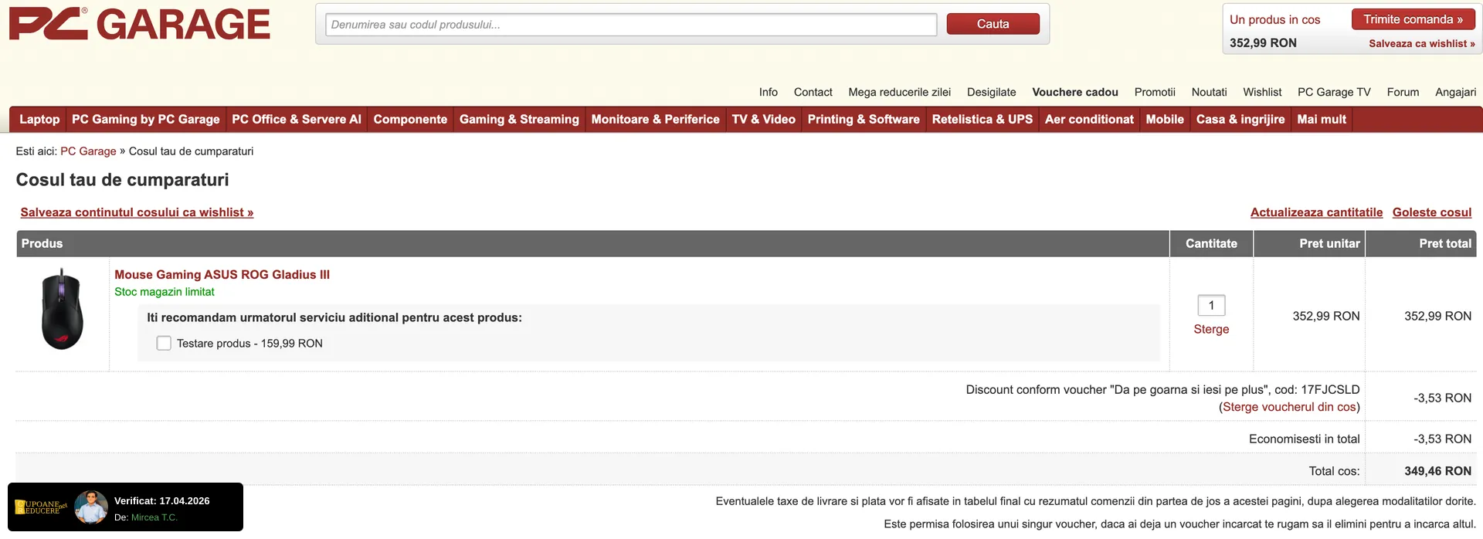Viewport: 1483px width, 539px height.
Task: Enable the Testare produs checkbox
Action: point(164,344)
